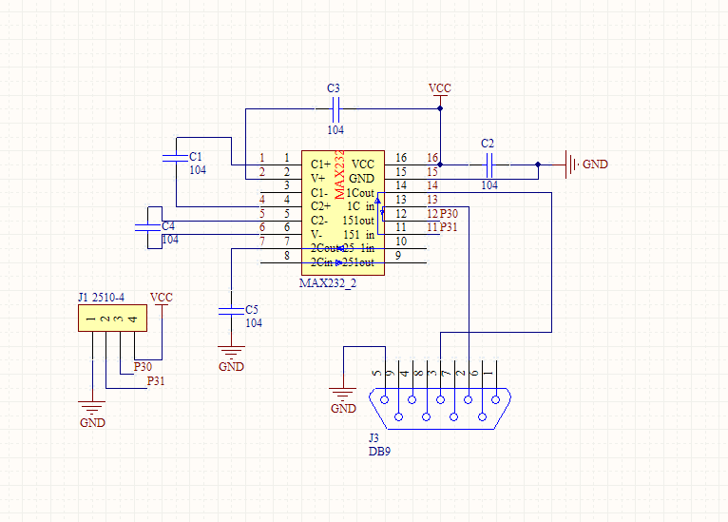Click the P30 net label below header J1
This screenshot has height=522, width=728.
(143, 367)
